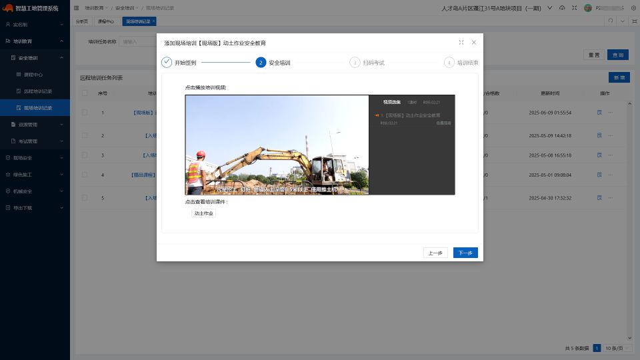Image resolution: width=640 pixels, height=360 pixels.
Task: Click step 3 扫码考试 circle
Action: point(355,63)
